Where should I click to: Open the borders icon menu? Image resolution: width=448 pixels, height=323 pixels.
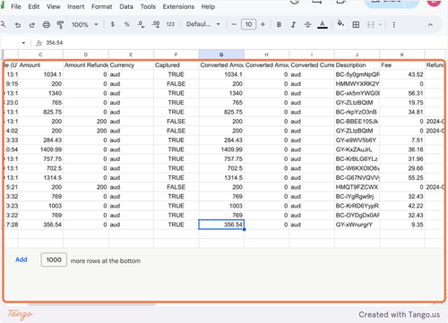pos(356,25)
